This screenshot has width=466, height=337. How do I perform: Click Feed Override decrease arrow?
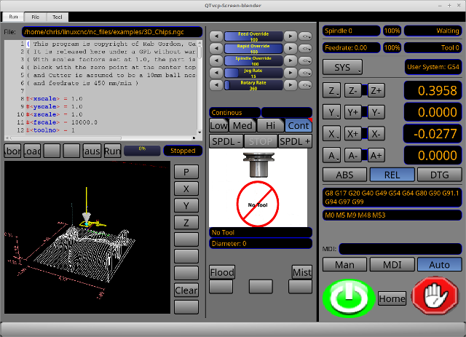point(216,35)
